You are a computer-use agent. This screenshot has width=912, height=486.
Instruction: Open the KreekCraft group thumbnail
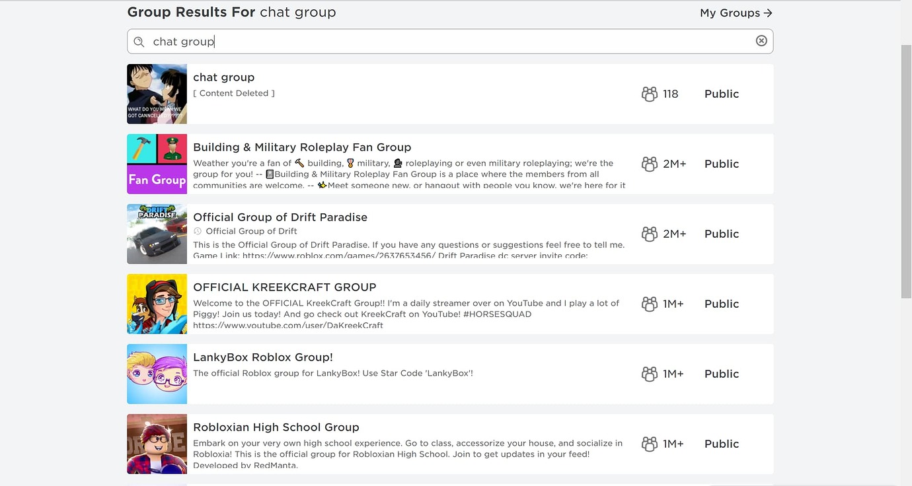pyautogui.click(x=157, y=304)
